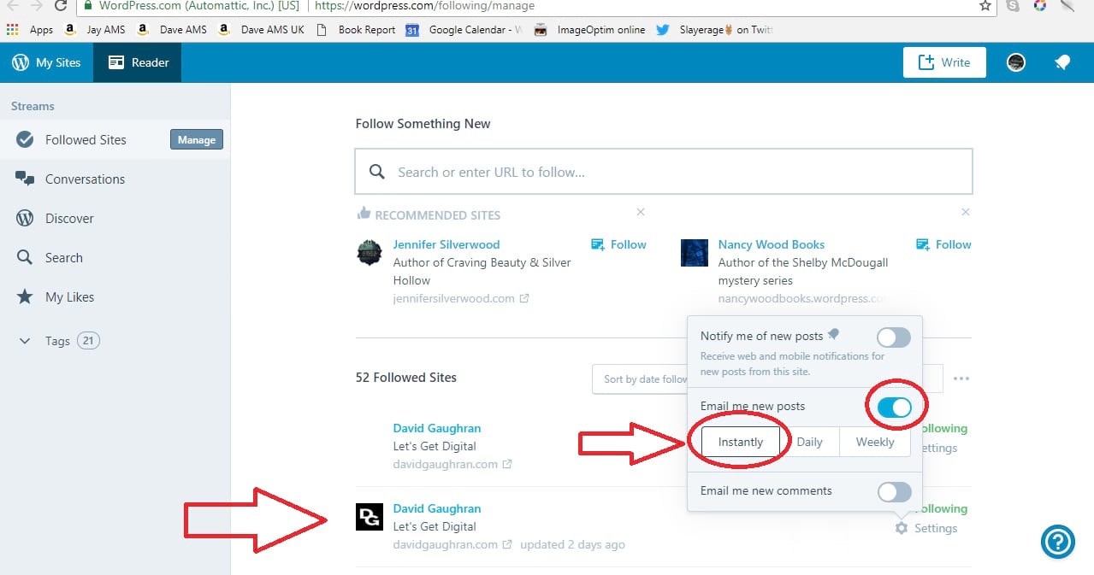Open jennifersilverwood.com external link
The height and width of the screenshot is (575, 1094).
[x=461, y=298]
